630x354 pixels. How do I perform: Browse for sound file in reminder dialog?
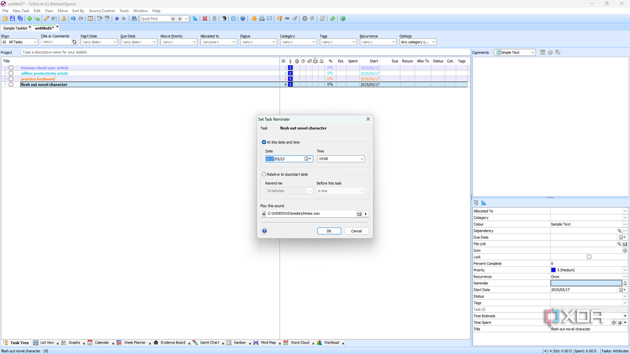coord(359,214)
